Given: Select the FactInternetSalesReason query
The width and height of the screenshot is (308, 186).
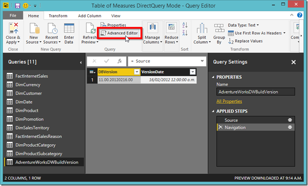Looking at the screenshot, I should [x=44, y=136].
